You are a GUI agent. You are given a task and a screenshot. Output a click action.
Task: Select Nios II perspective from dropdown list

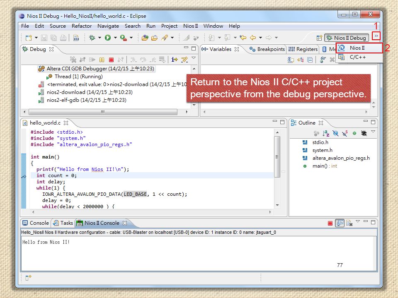(359, 48)
